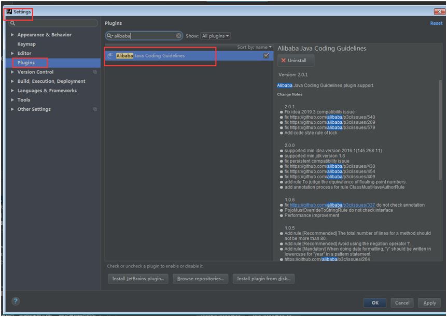The width and height of the screenshot is (447, 317).
Task: Click Install JetBrains plugin button
Action: click(138, 279)
